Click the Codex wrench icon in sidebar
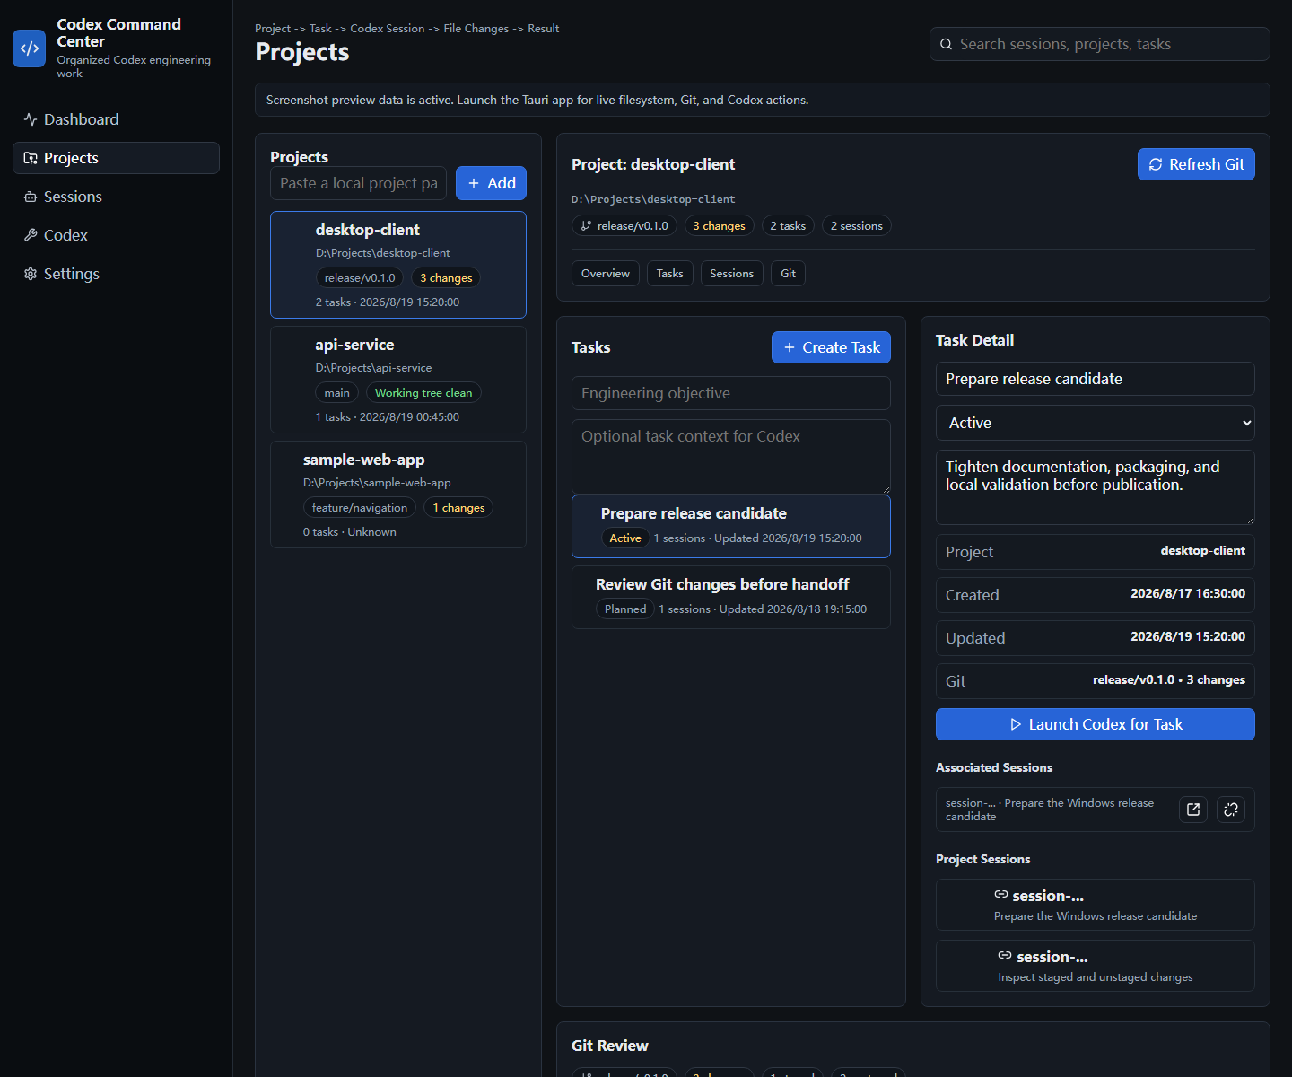1292x1077 pixels. [x=31, y=235]
